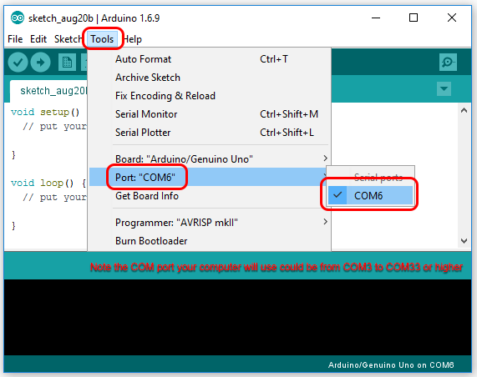Click the Verify checkmark icon

pyautogui.click(x=18, y=63)
